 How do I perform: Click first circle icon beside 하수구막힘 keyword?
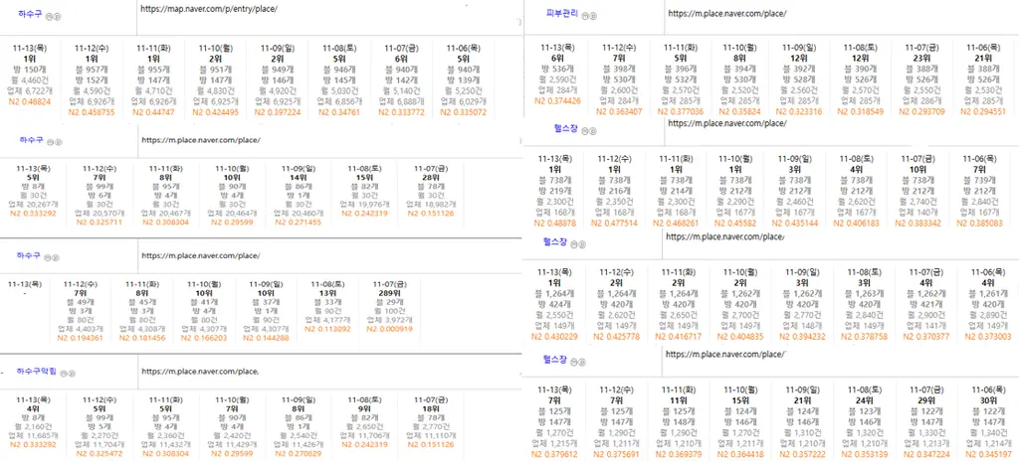pos(63,373)
